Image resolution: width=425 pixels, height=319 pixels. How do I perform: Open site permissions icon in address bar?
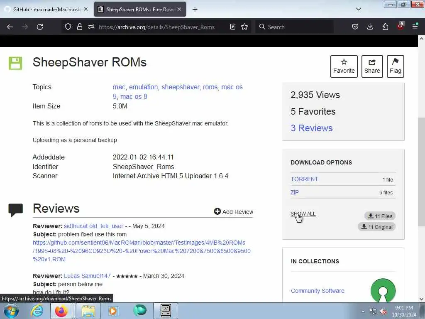[x=91, y=27]
